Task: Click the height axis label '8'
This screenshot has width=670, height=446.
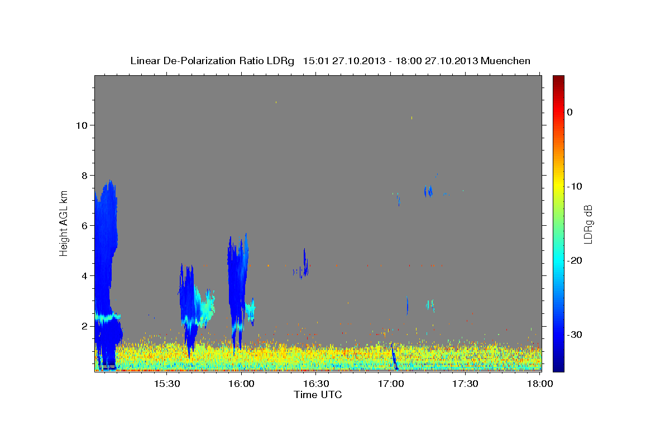Action: tap(84, 176)
